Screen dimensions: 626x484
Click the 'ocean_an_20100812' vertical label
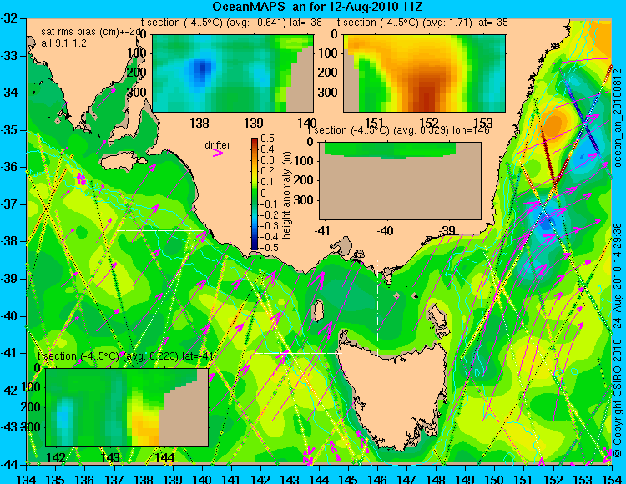(618, 118)
